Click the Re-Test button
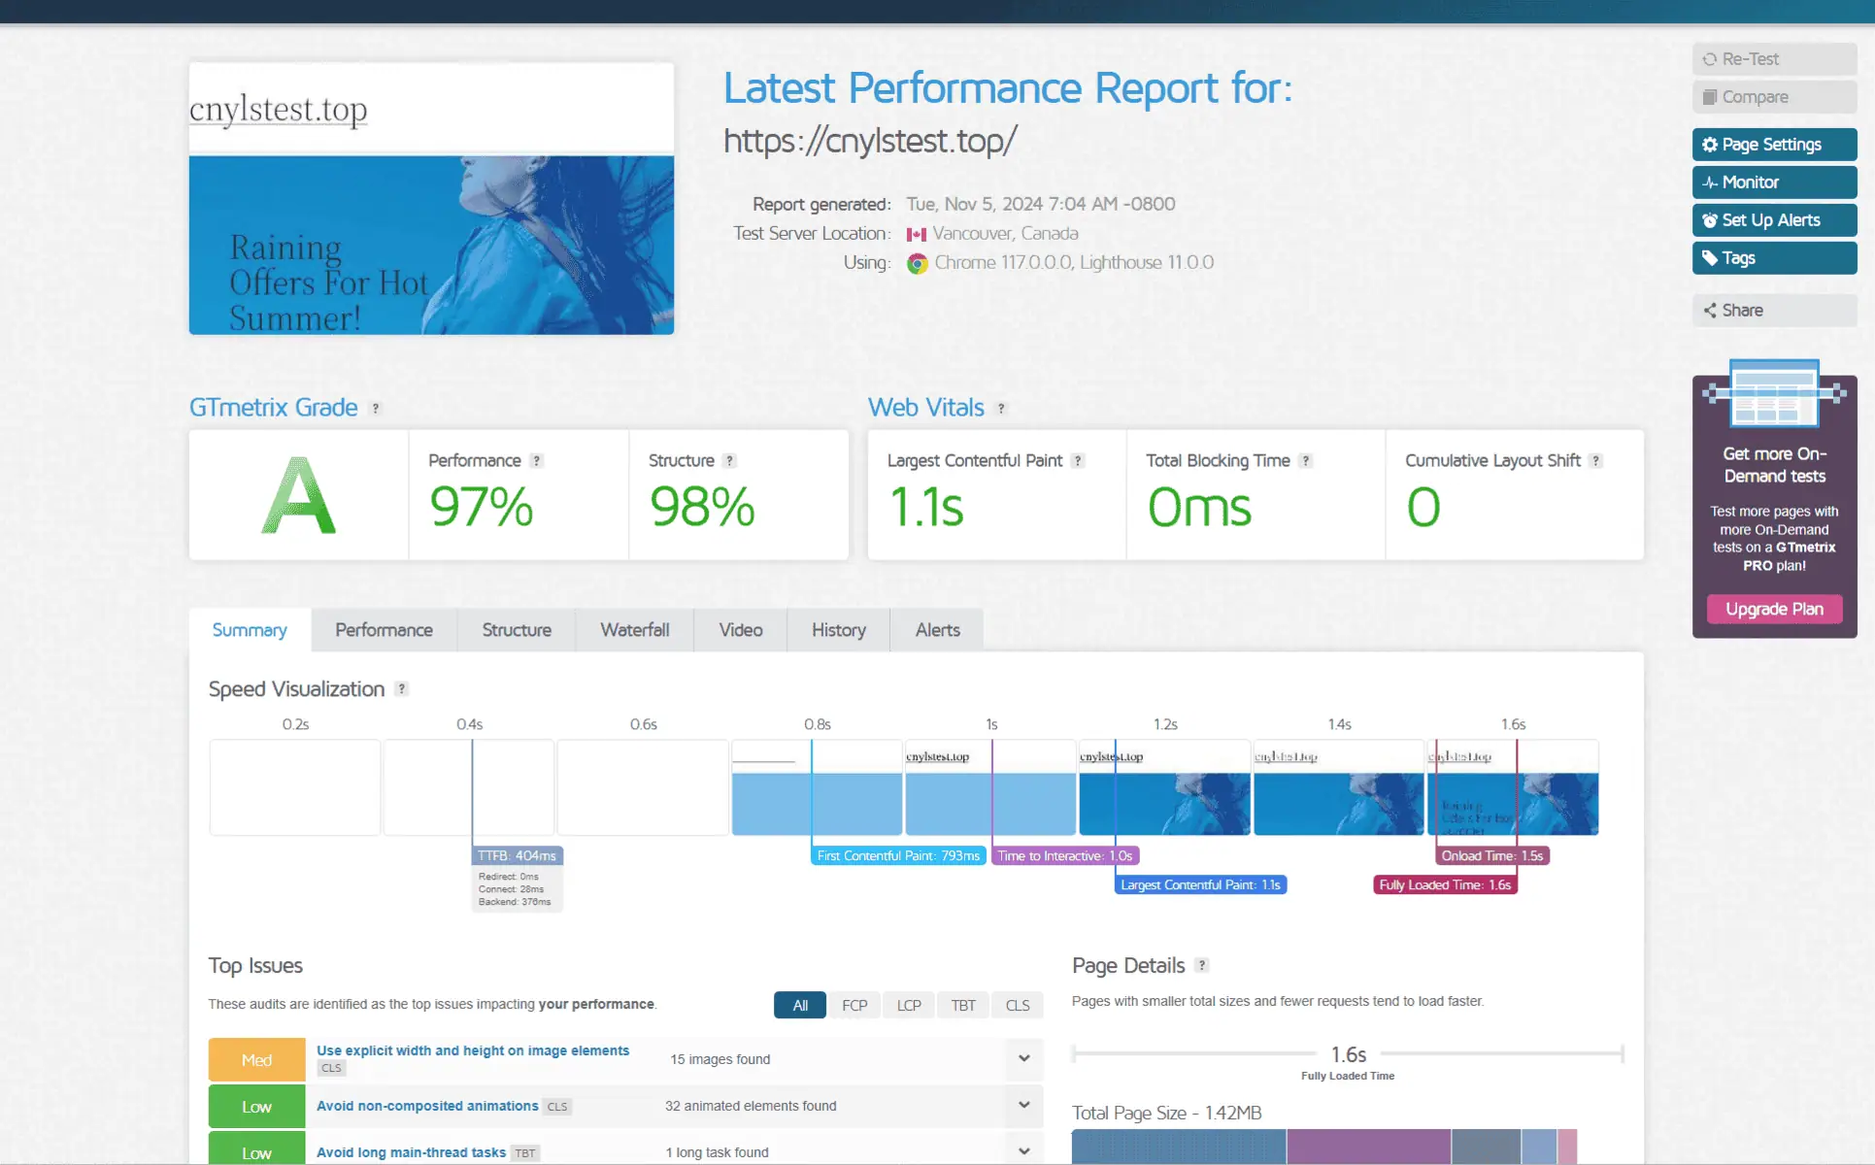 1774,59
